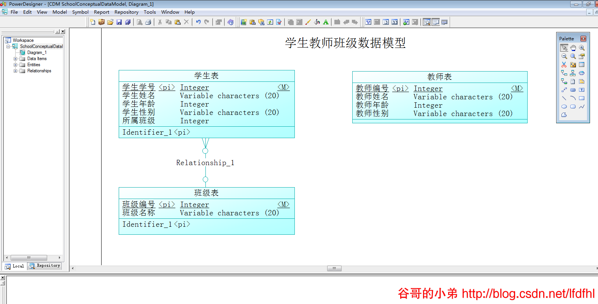Open the Repository menu
This screenshot has height=304, width=598.
(x=126, y=12)
